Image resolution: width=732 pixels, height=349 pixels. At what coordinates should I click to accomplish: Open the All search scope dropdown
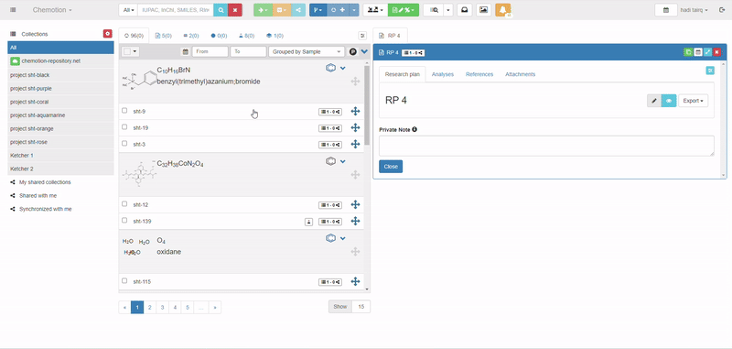click(128, 10)
